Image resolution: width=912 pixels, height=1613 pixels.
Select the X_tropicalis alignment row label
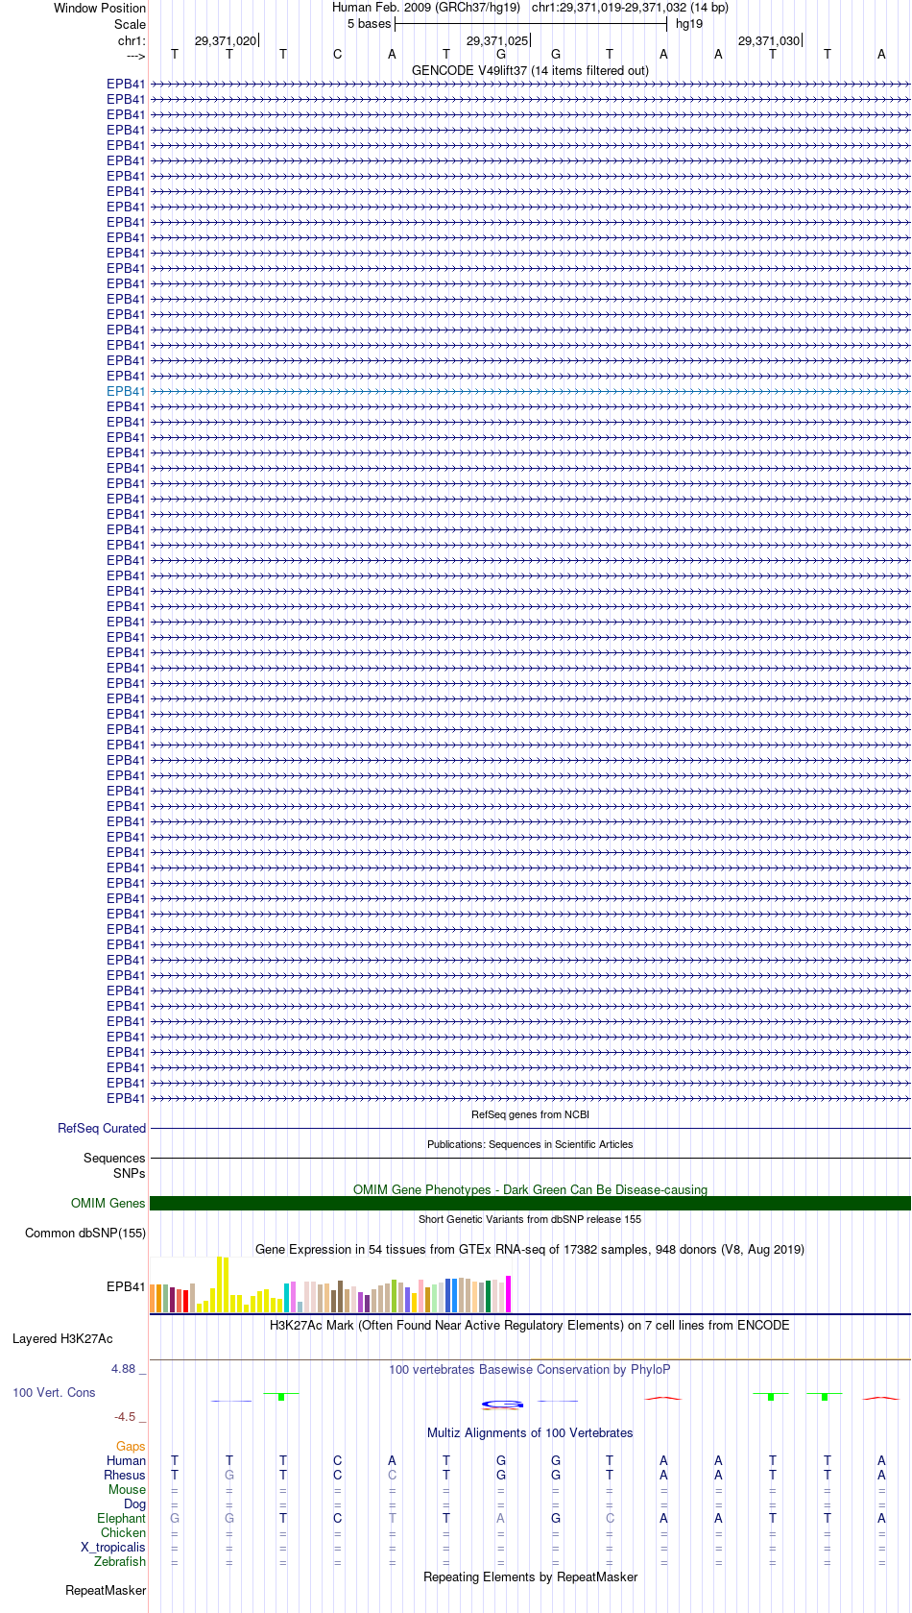[113, 1547]
